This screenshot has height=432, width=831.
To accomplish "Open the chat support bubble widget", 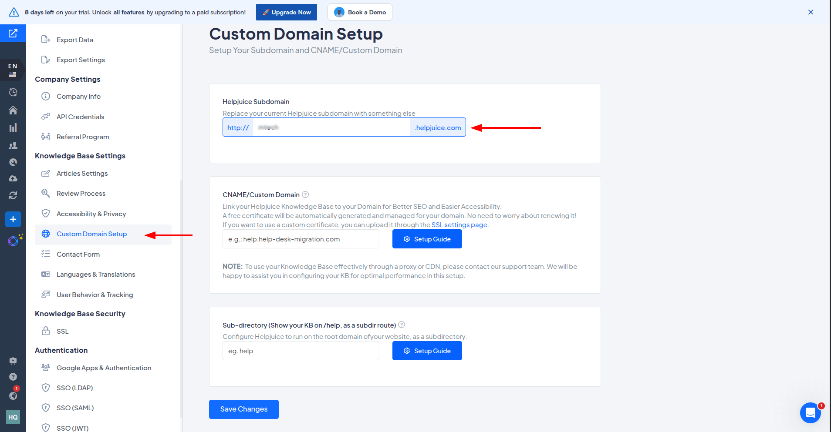I will point(811,412).
